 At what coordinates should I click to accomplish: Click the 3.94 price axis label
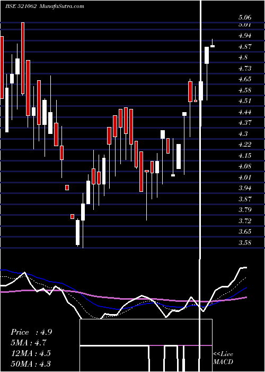[245, 188]
